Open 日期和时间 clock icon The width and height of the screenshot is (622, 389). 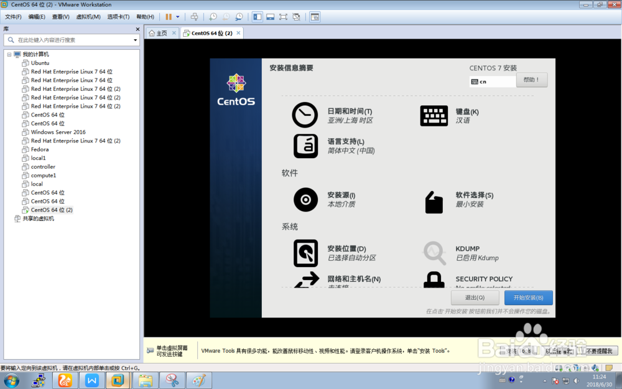305,115
